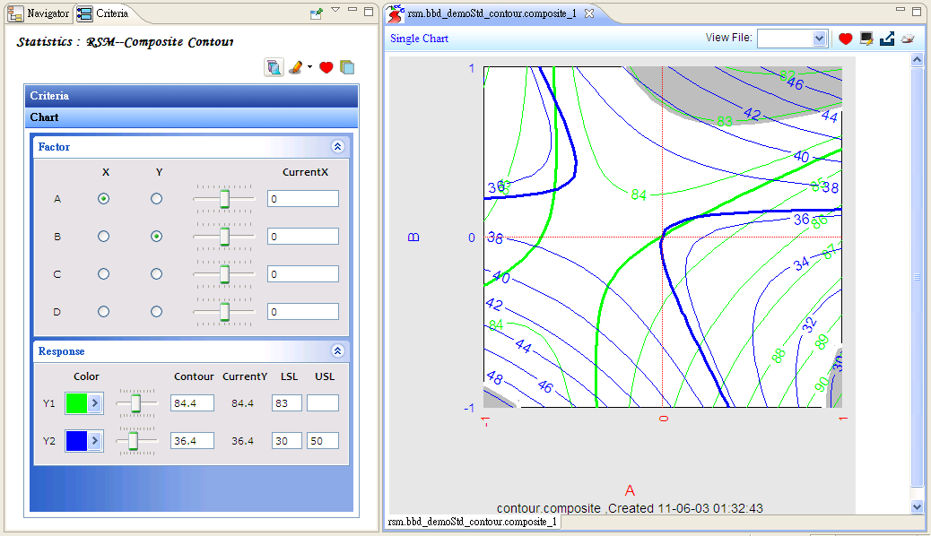The height and width of the screenshot is (536, 931).
Task: Click the Y2 Contour field showing 36.4
Action: click(x=192, y=441)
